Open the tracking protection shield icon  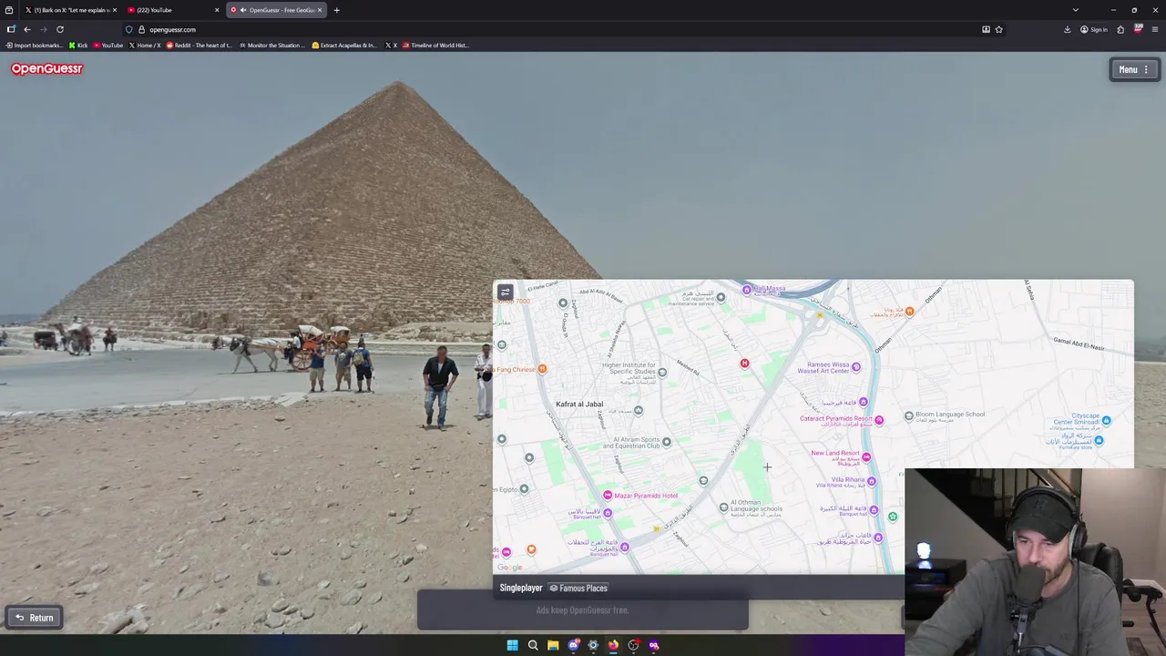coord(128,29)
